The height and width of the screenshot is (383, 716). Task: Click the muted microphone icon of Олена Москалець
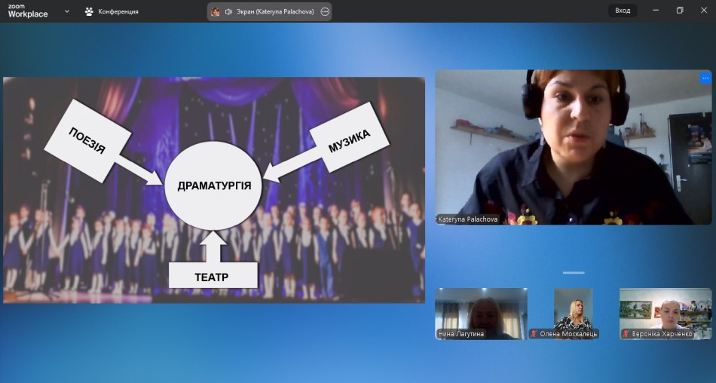(x=534, y=333)
